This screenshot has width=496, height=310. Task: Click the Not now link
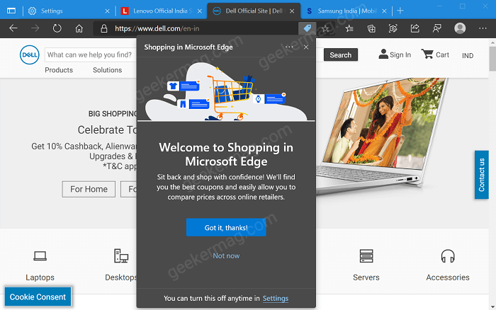pyautogui.click(x=226, y=256)
